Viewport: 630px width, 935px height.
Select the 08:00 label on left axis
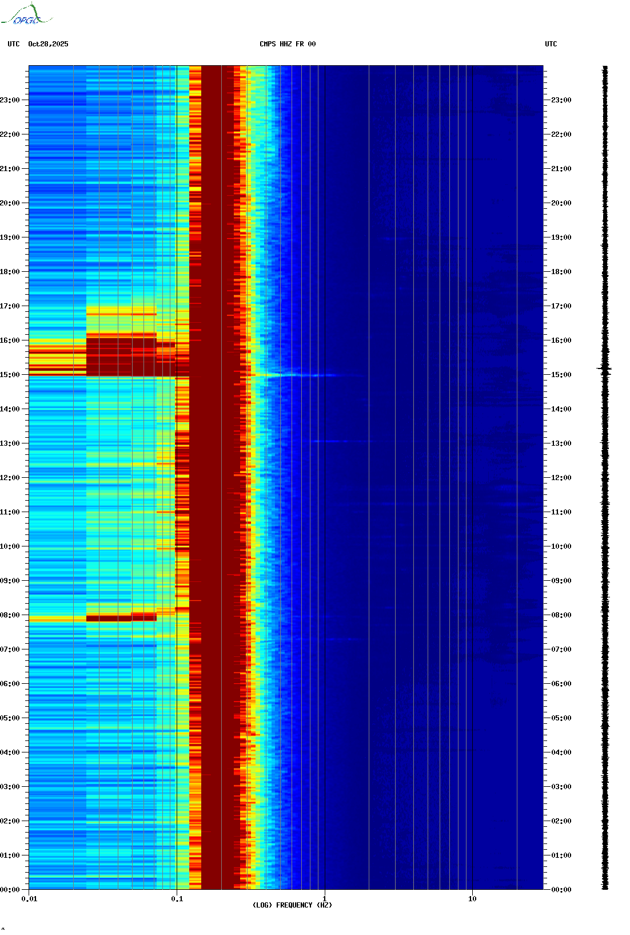pyautogui.click(x=10, y=615)
